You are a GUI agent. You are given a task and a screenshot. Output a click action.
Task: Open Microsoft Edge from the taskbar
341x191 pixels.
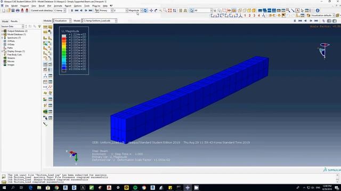pyautogui.click(x=30, y=187)
